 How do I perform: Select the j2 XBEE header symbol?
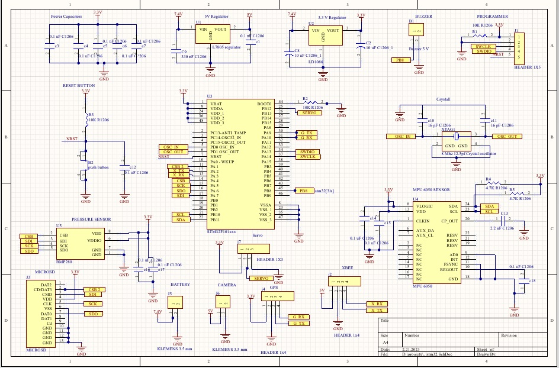tap(345, 282)
